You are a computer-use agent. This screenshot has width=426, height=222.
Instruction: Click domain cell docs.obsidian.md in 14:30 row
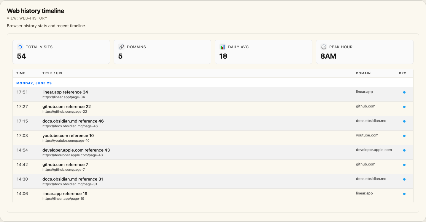coord(371,179)
